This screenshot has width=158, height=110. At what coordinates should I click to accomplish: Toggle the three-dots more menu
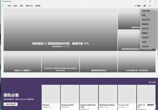155,6
